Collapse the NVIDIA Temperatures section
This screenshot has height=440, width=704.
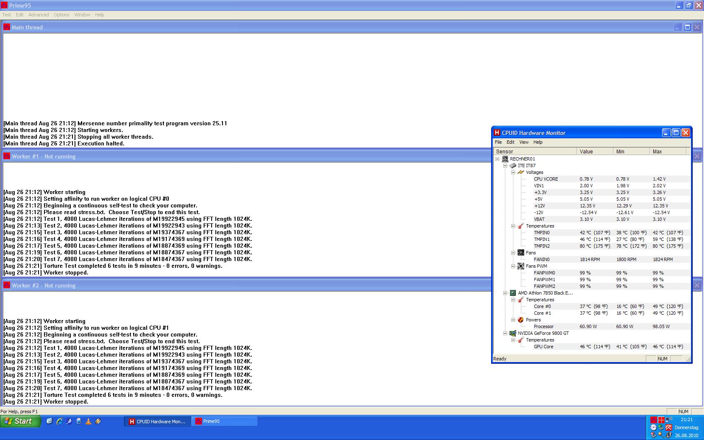click(x=513, y=340)
